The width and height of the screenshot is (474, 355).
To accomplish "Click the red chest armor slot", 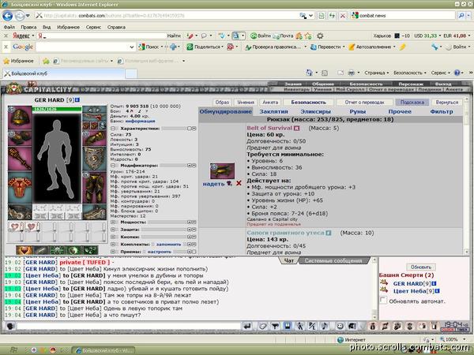I will pos(20,188).
